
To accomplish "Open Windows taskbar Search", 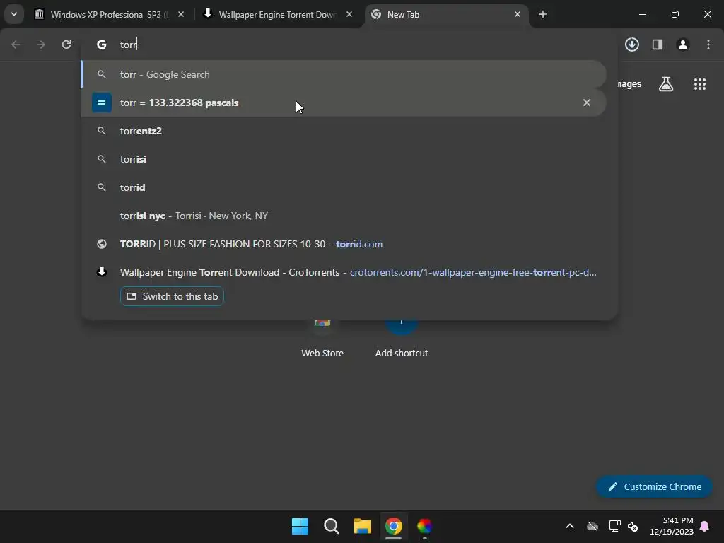I will click(331, 526).
